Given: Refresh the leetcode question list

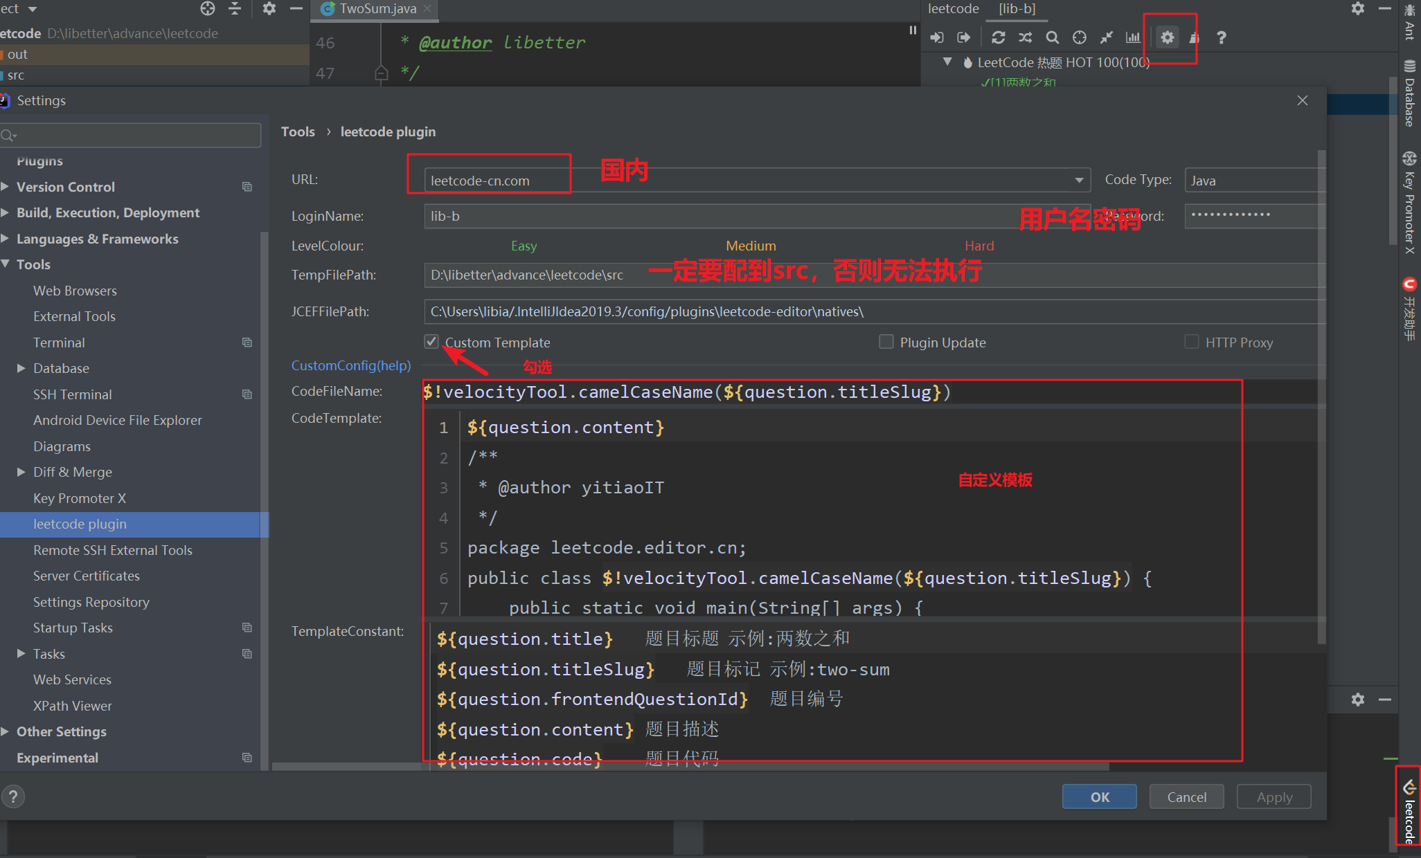Looking at the screenshot, I should click(998, 37).
